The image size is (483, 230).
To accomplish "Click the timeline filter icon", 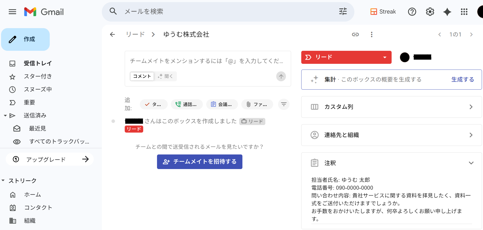I will tap(284, 104).
